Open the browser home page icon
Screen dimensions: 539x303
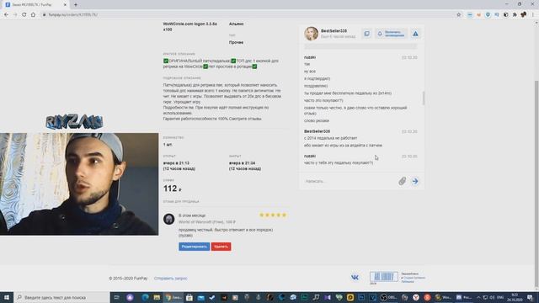tap(33, 15)
